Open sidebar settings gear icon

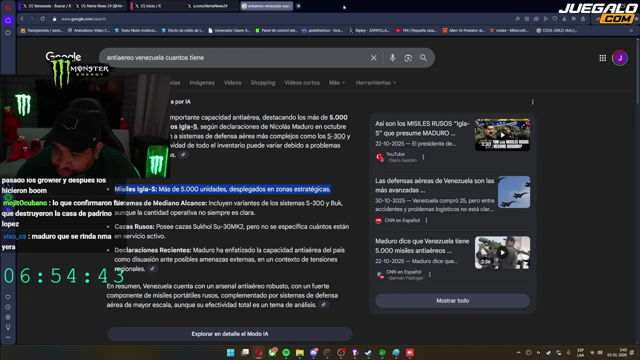tap(7, 317)
